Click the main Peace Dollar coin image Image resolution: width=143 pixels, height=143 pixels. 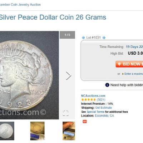(x=29, y=75)
